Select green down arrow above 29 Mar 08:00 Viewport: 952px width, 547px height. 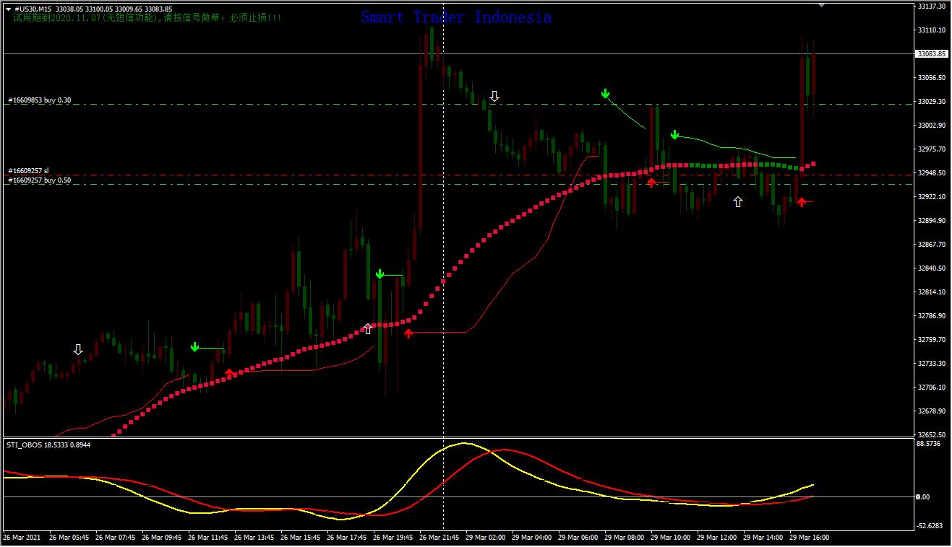pyautogui.click(x=605, y=94)
